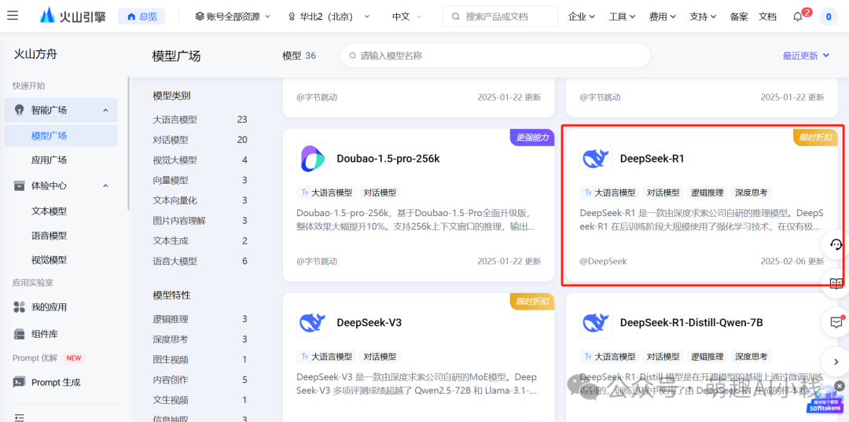This screenshot has width=849, height=422.
Task: Close the 50万tokens promotion popup
Action: 840,386
